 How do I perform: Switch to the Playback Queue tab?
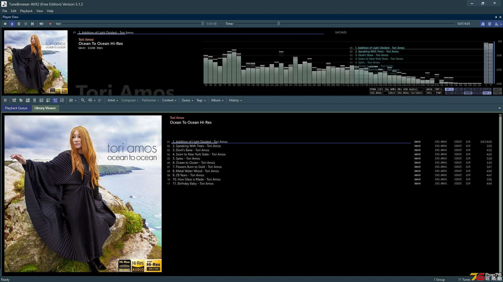tap(16, 108)
